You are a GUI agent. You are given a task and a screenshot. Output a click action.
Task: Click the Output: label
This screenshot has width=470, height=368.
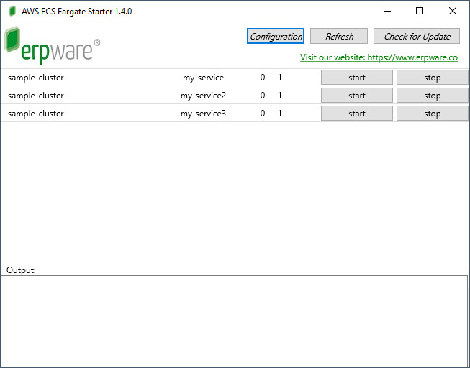click(21, 270)
